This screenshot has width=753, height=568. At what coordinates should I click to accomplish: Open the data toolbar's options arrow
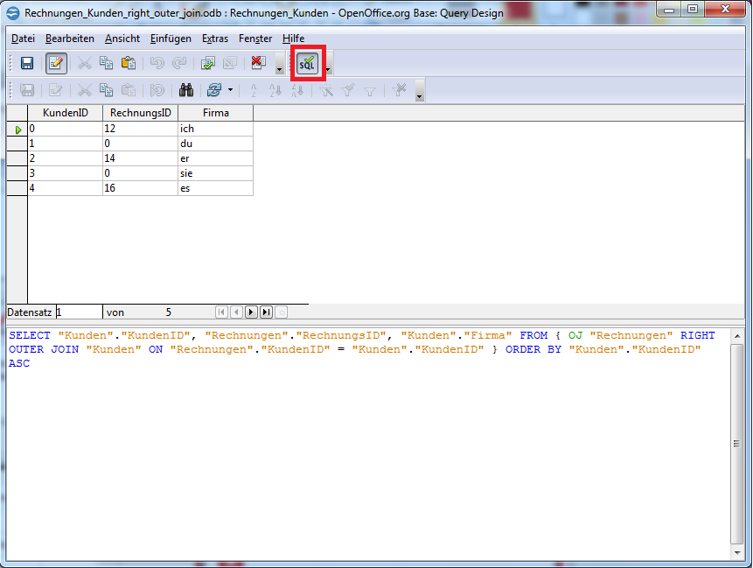pyautogui.click(x=419, y=91)
